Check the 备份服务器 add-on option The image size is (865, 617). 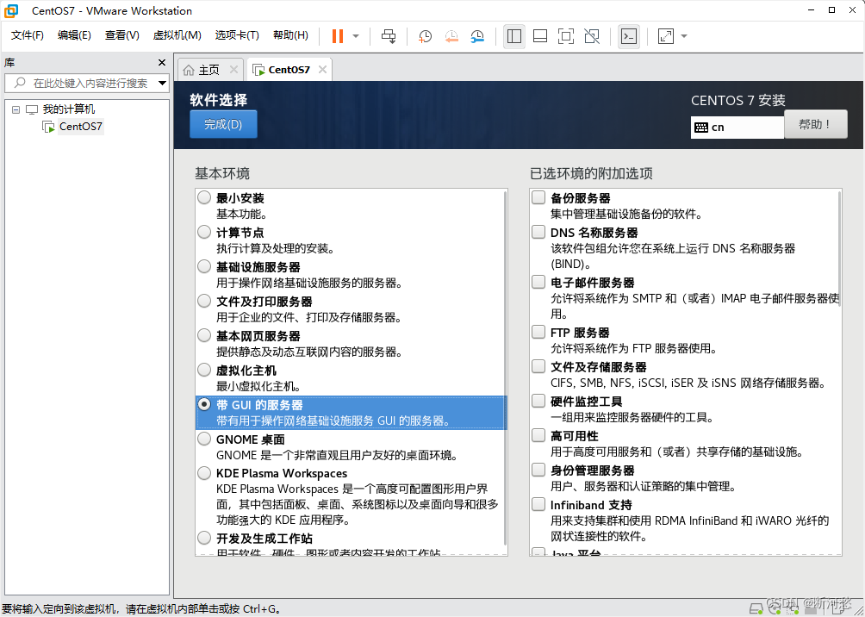(538, 197)
